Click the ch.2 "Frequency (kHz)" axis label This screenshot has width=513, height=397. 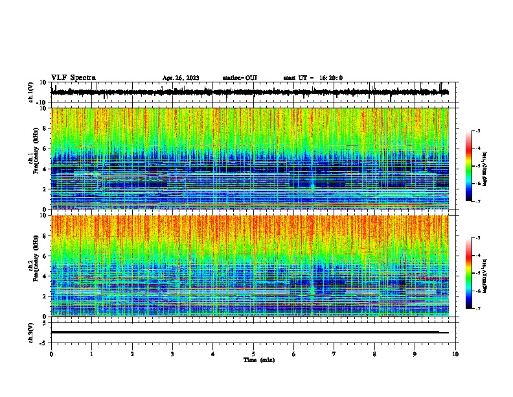point(36,258)
